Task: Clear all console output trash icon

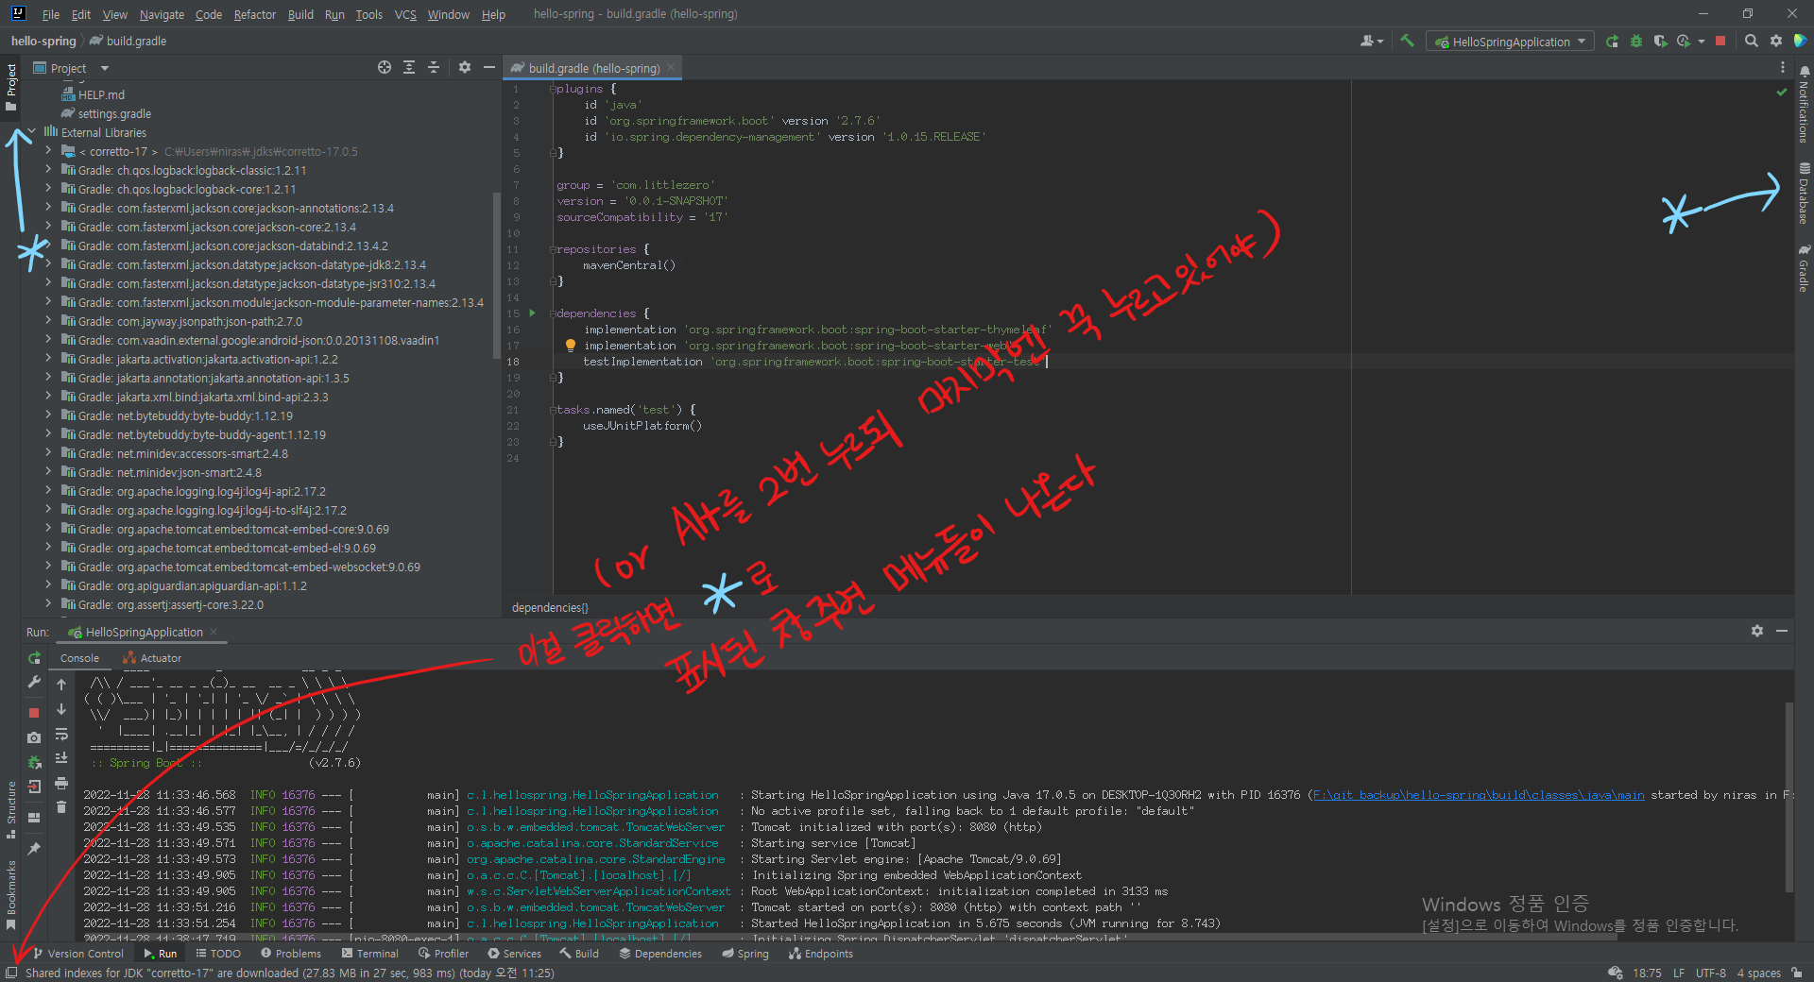Action: point(61,806)
